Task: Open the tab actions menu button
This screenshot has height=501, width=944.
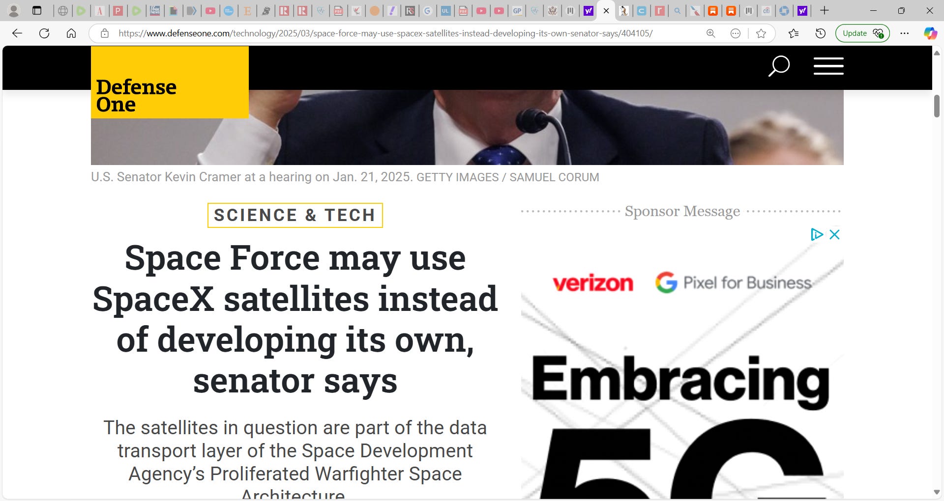Action: (37, 10)
